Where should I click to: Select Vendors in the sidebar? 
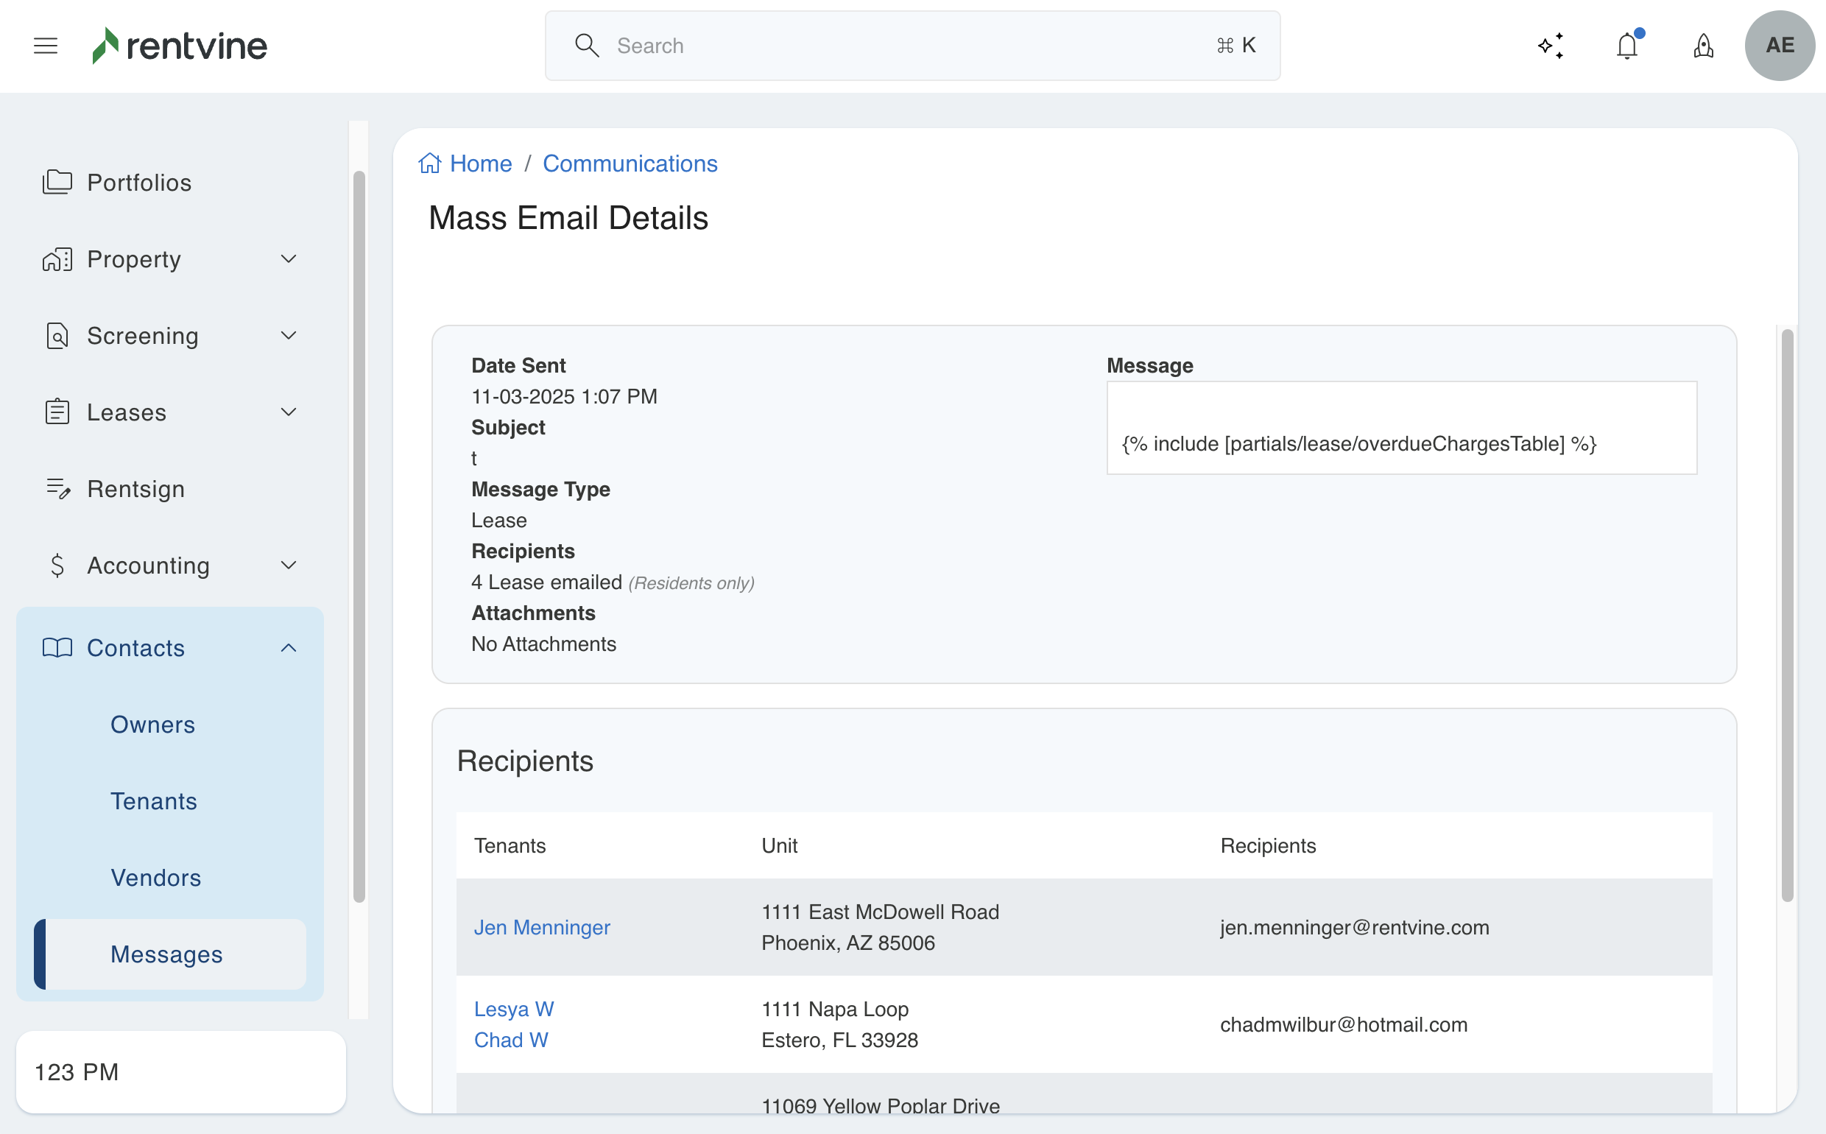tap(155, 878)
